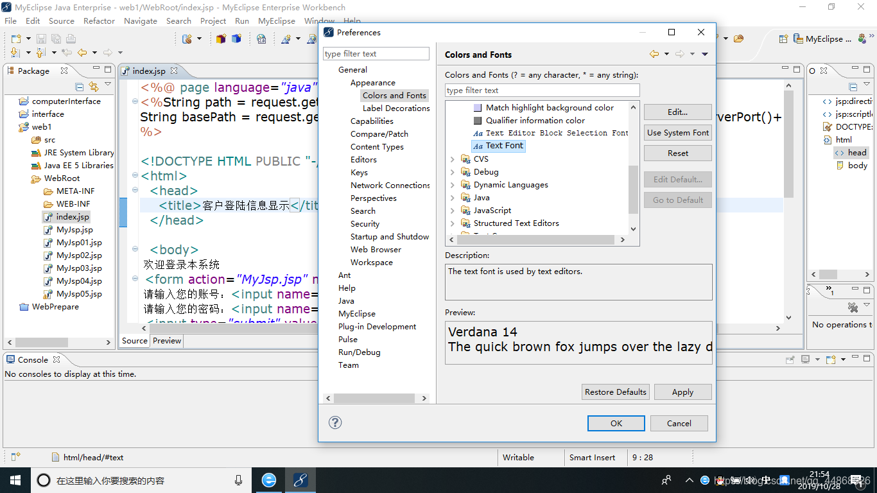This screenshot has height=493, width=877.
Task: Click the web 2.0 browser globe toolbar icon
Action: coord(261,39)
